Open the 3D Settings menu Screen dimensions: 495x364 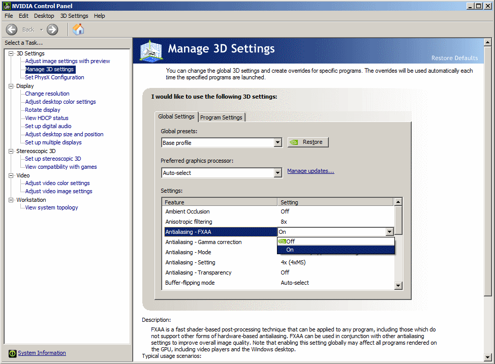pos(74,16)
